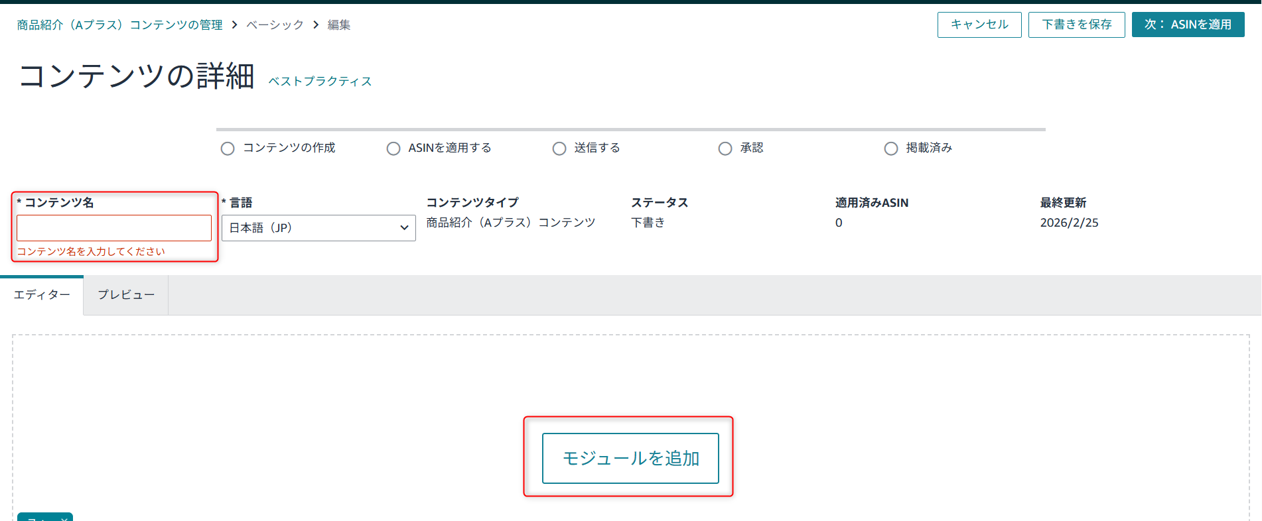Select the 掲載済み step circle

pos(891,148)
